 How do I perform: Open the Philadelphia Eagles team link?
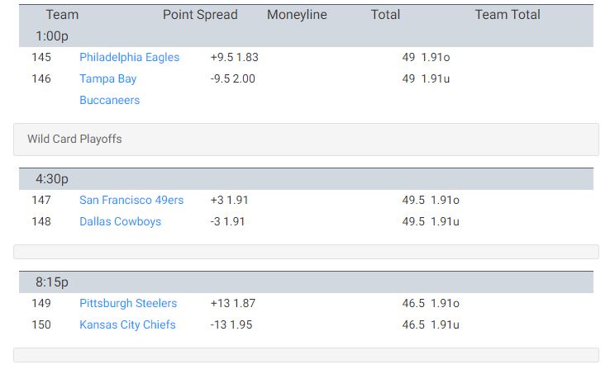[x=129, y=58]
